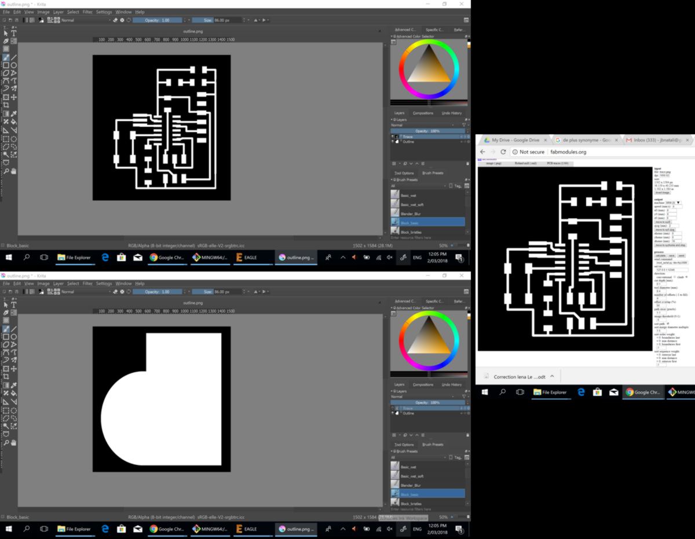Select the climb direction radio button

pyautogui.click(x=686, y=277)
